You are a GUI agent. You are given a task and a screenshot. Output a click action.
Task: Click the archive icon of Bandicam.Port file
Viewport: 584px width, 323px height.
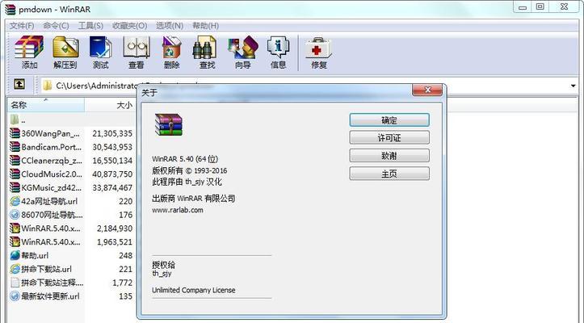pyautogui.click(x=15, y=147)
